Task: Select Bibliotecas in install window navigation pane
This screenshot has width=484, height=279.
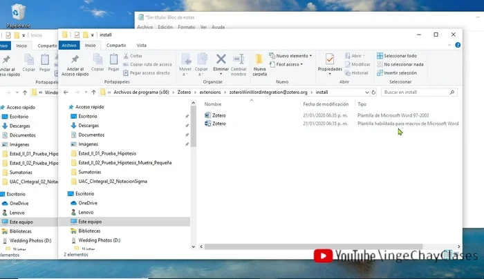Action: pyautogui.click(x=89, y=231)
